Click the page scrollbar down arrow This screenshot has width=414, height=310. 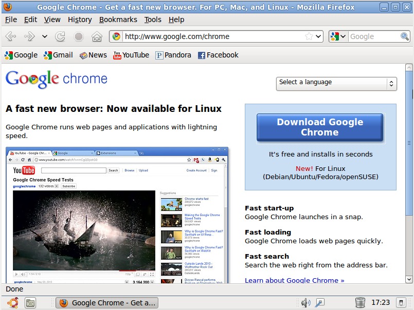pyautogui.click(x=409, y=279)
